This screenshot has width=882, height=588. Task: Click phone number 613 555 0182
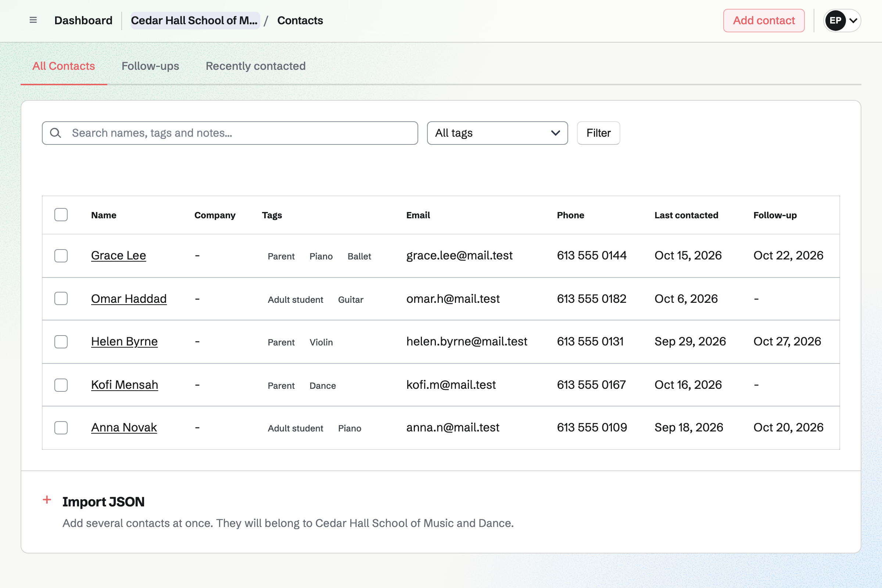(x=591, y=298)
